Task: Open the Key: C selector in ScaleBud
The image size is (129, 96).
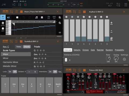Action: [x=6, y=47]
